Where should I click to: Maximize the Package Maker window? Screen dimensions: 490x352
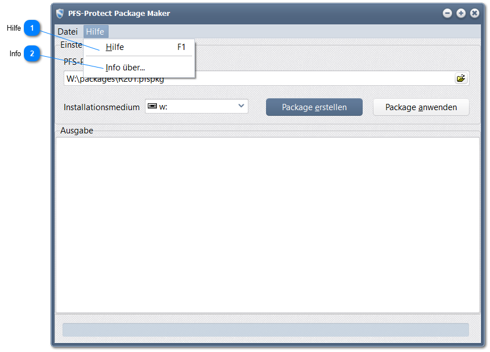pyautogui.click(x=461, y=13)
